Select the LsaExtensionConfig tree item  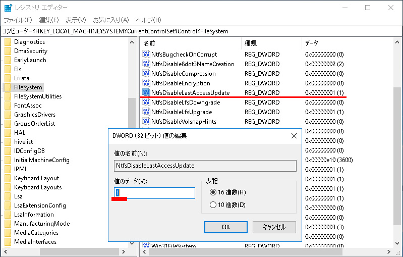click(x=40, y=205)
